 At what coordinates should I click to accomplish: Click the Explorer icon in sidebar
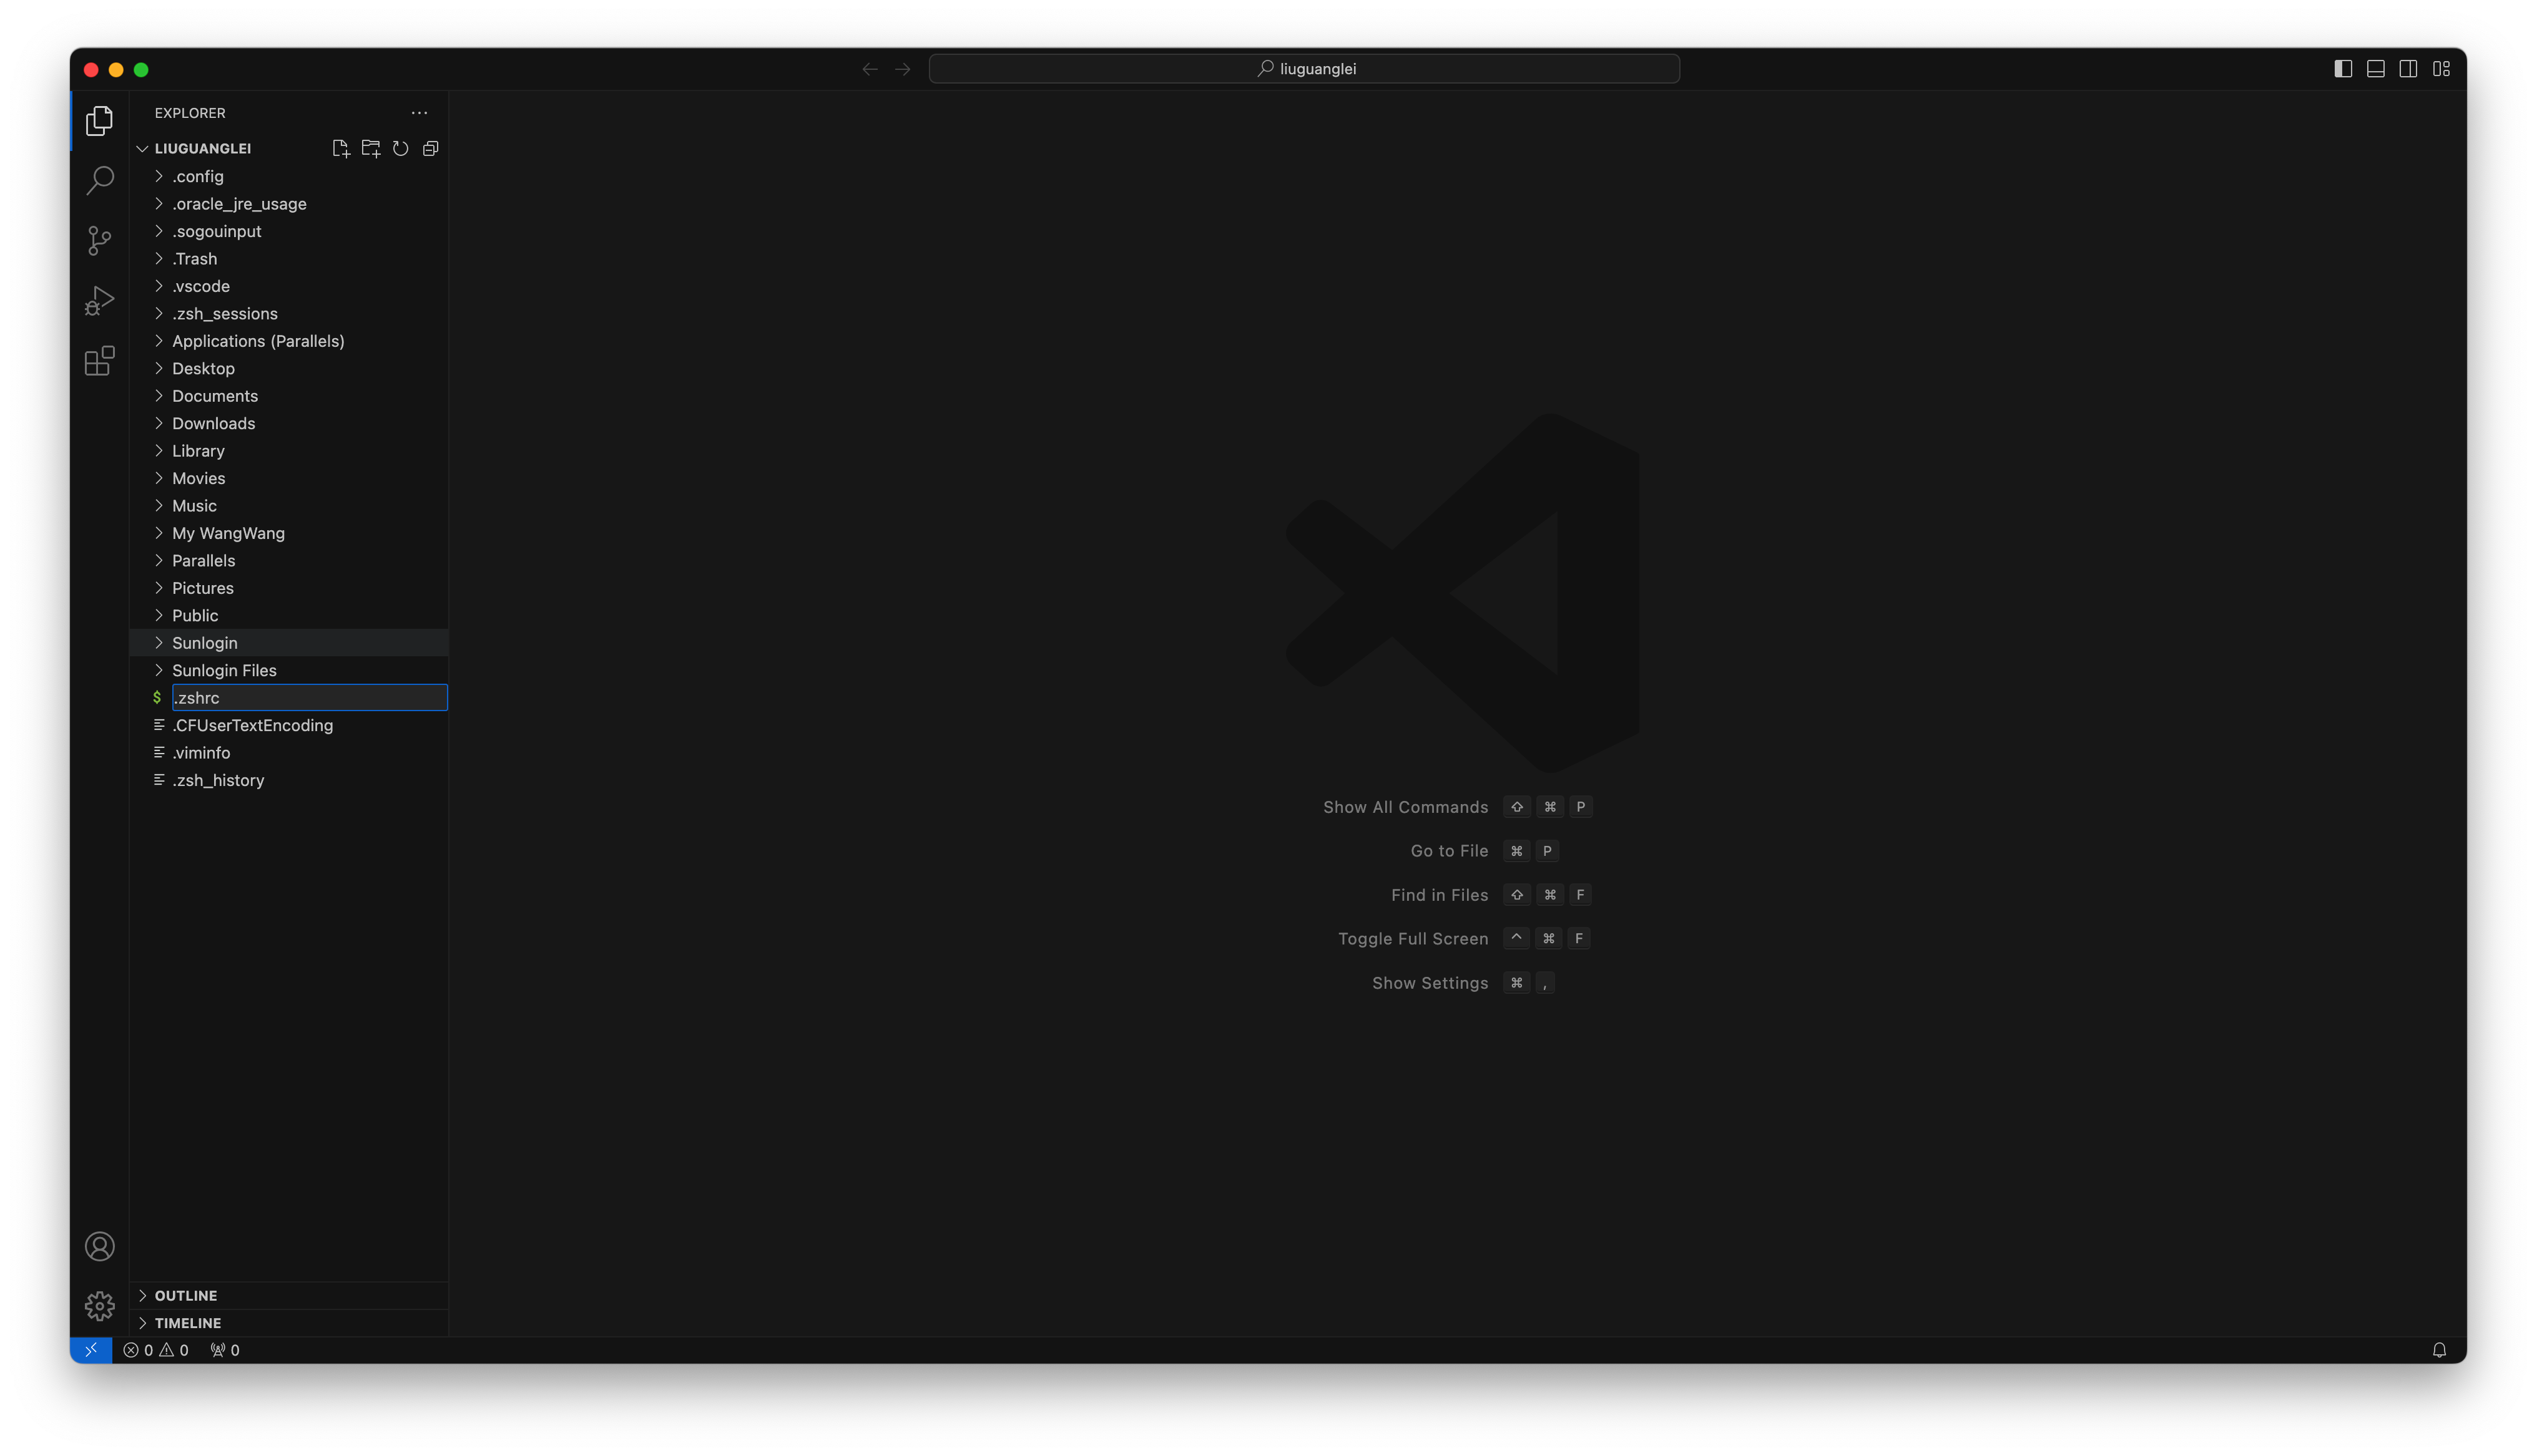click(99, 120)
